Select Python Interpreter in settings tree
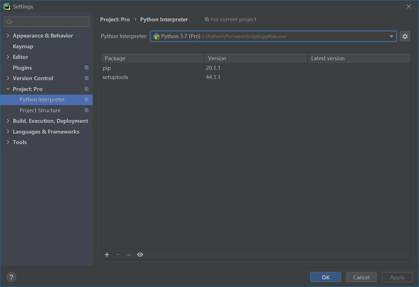The height and width of the screenshot is (287, 419). point(47,100)
